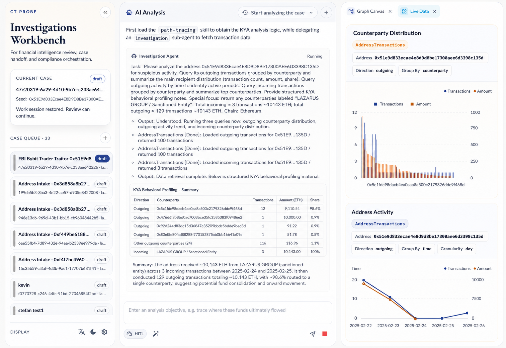Click the Investigation Agent icon

134,56
